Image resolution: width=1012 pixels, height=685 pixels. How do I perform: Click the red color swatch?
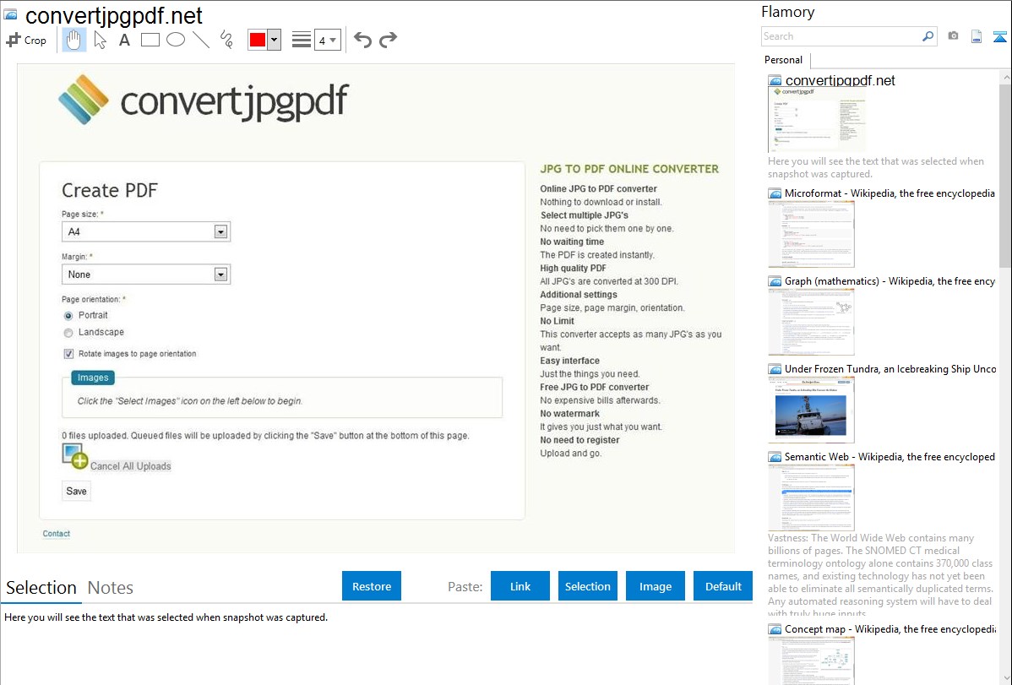coord(258,40)
